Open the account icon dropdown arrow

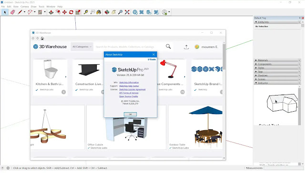click(x=169, y=12)
